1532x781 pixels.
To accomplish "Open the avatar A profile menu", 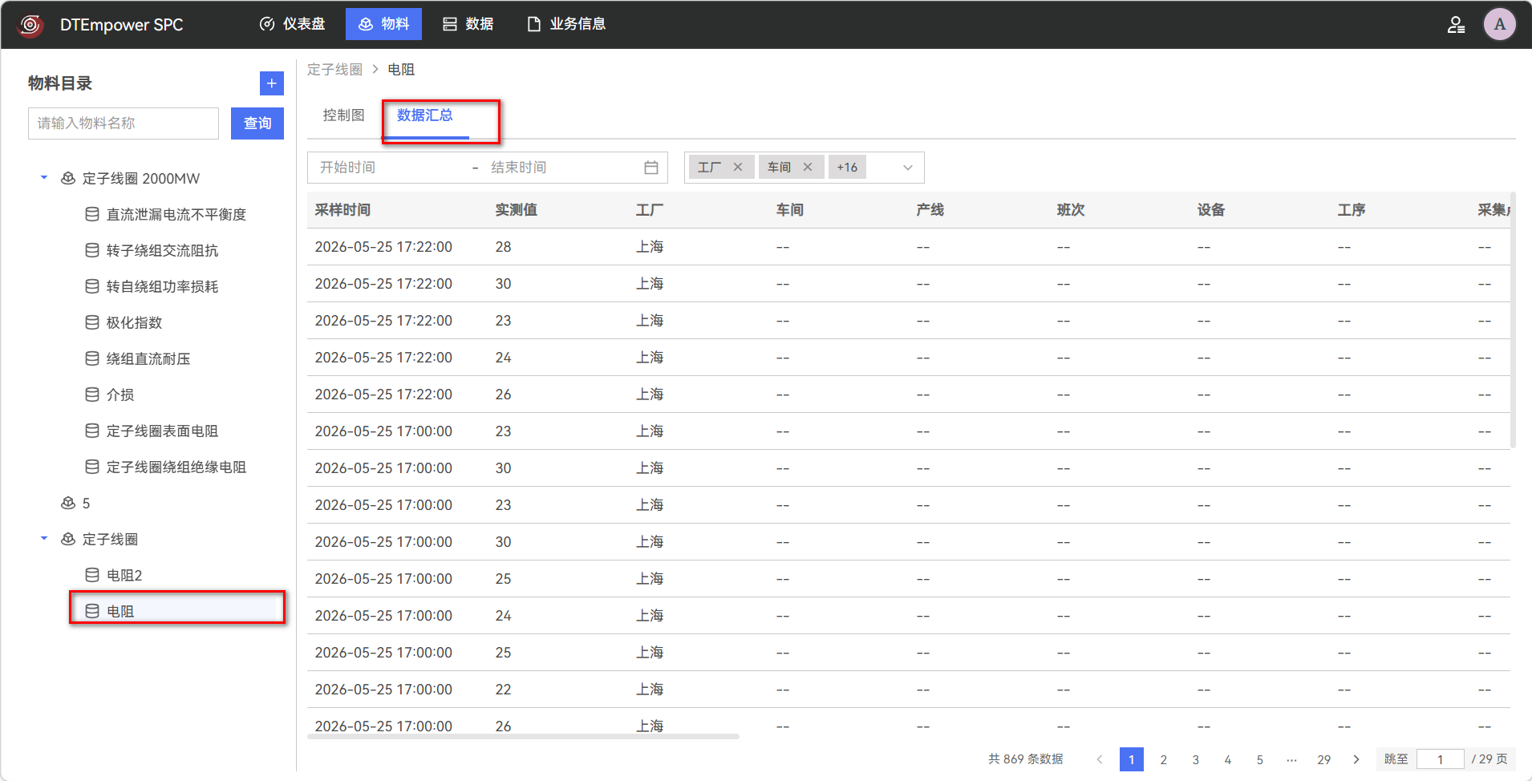I will (x=1499, y=24).
